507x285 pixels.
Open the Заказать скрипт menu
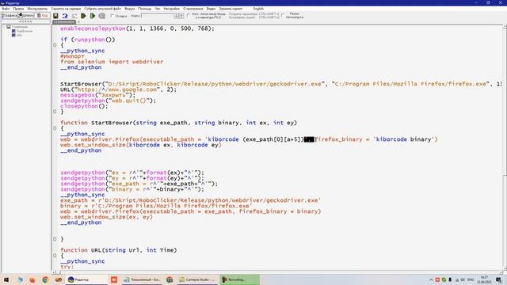231,9
